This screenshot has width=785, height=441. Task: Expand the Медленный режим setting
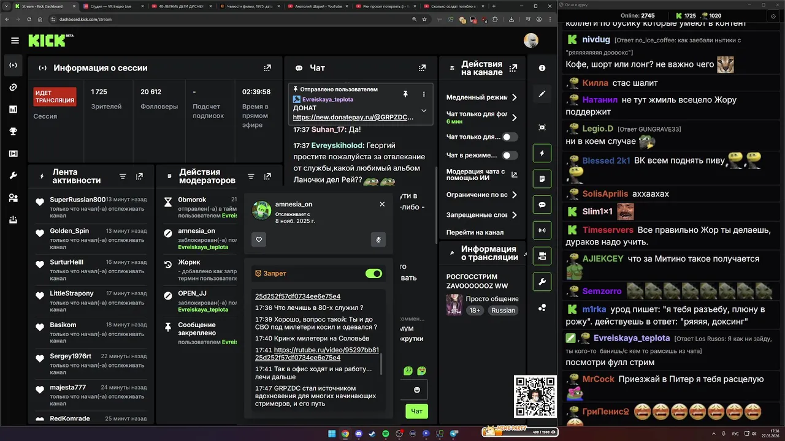pyautogui.click(x=514, y=97)
